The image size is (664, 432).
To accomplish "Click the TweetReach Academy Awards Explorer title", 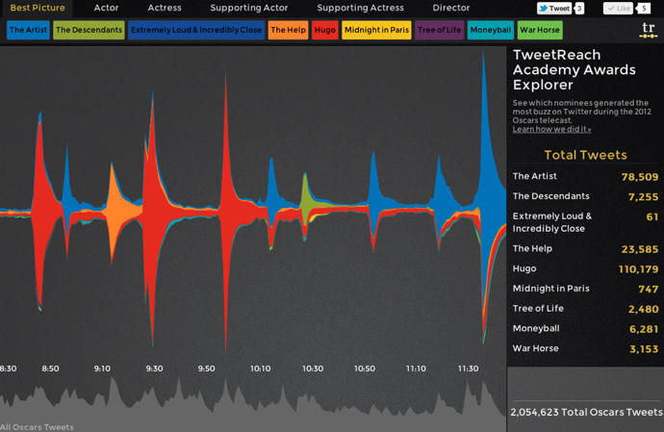I will [575, 70].
